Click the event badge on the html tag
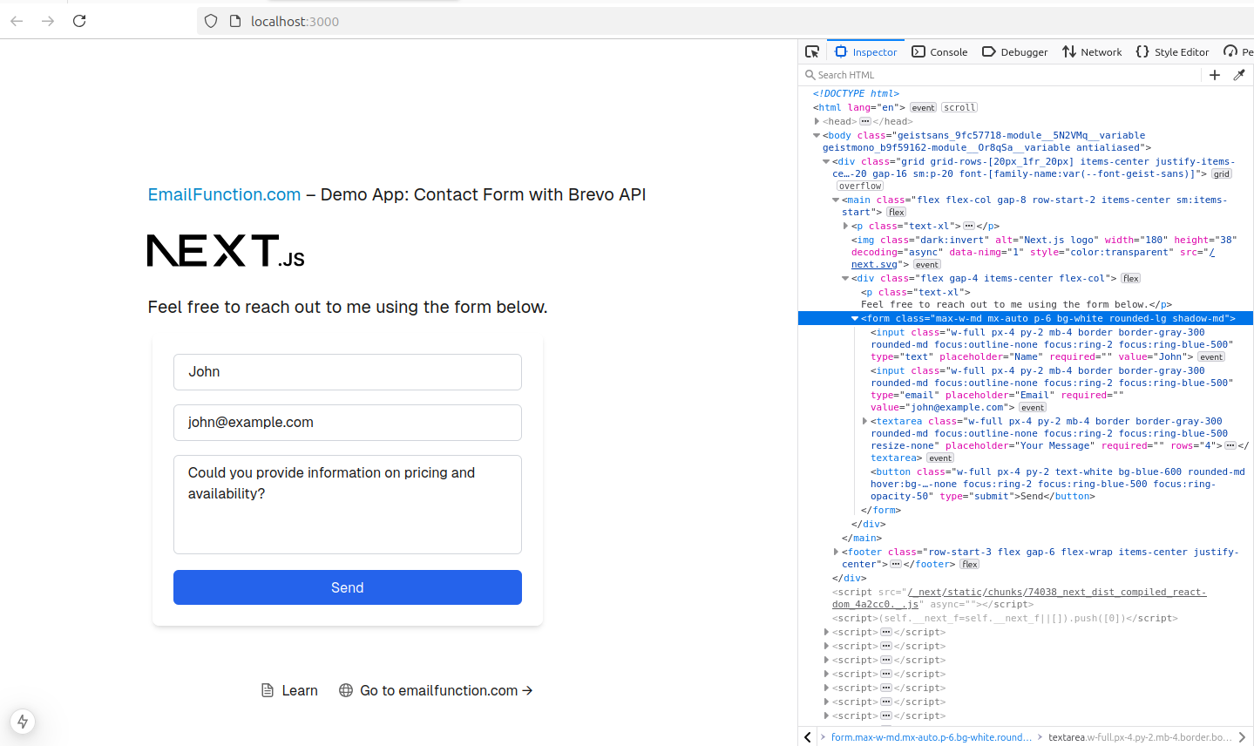This screenshot has height=746, width=1254. [923, 107]
